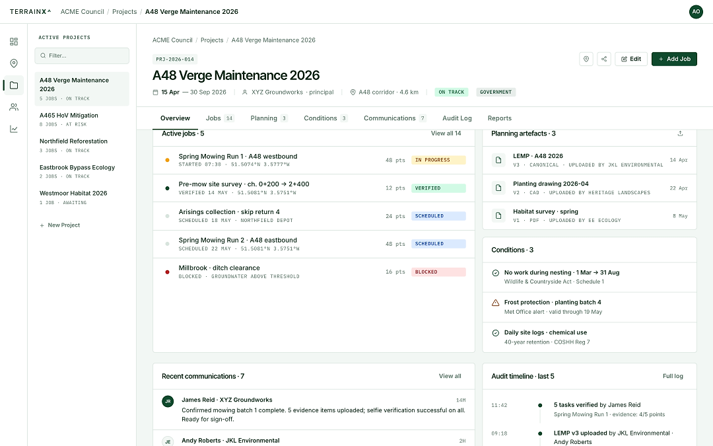Switch to the Jobs tab
Image resolution: width=713 pixels, height=446 pixels.
tap(220, 118)
